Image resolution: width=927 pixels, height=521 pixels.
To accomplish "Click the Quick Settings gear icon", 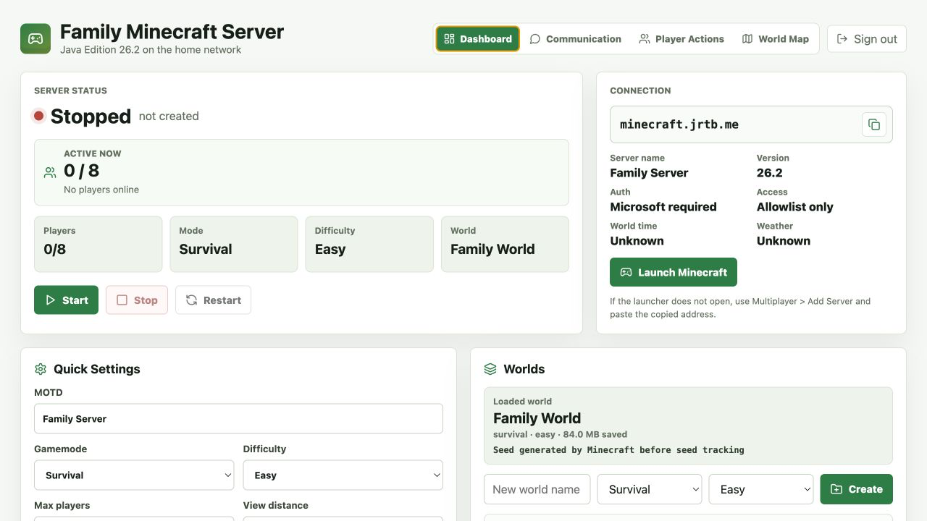I will click(41, 369).
